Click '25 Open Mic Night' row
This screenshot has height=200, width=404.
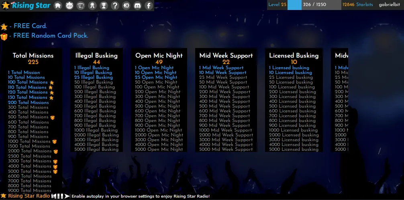click(156, 77)
